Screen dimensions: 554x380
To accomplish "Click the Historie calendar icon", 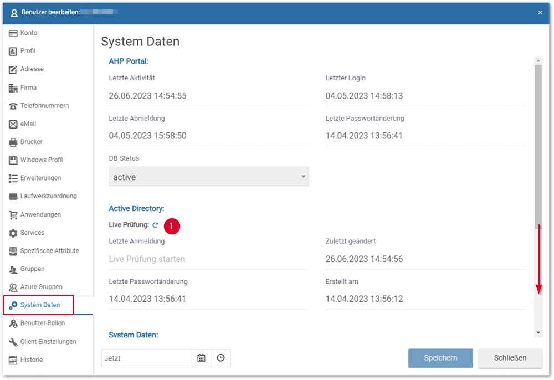I will tap(13, 360).
